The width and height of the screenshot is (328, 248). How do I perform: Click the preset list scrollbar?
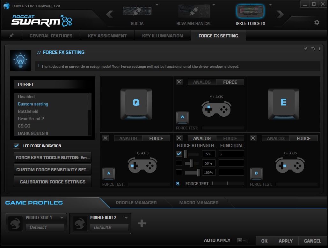(x=90, y=102)
